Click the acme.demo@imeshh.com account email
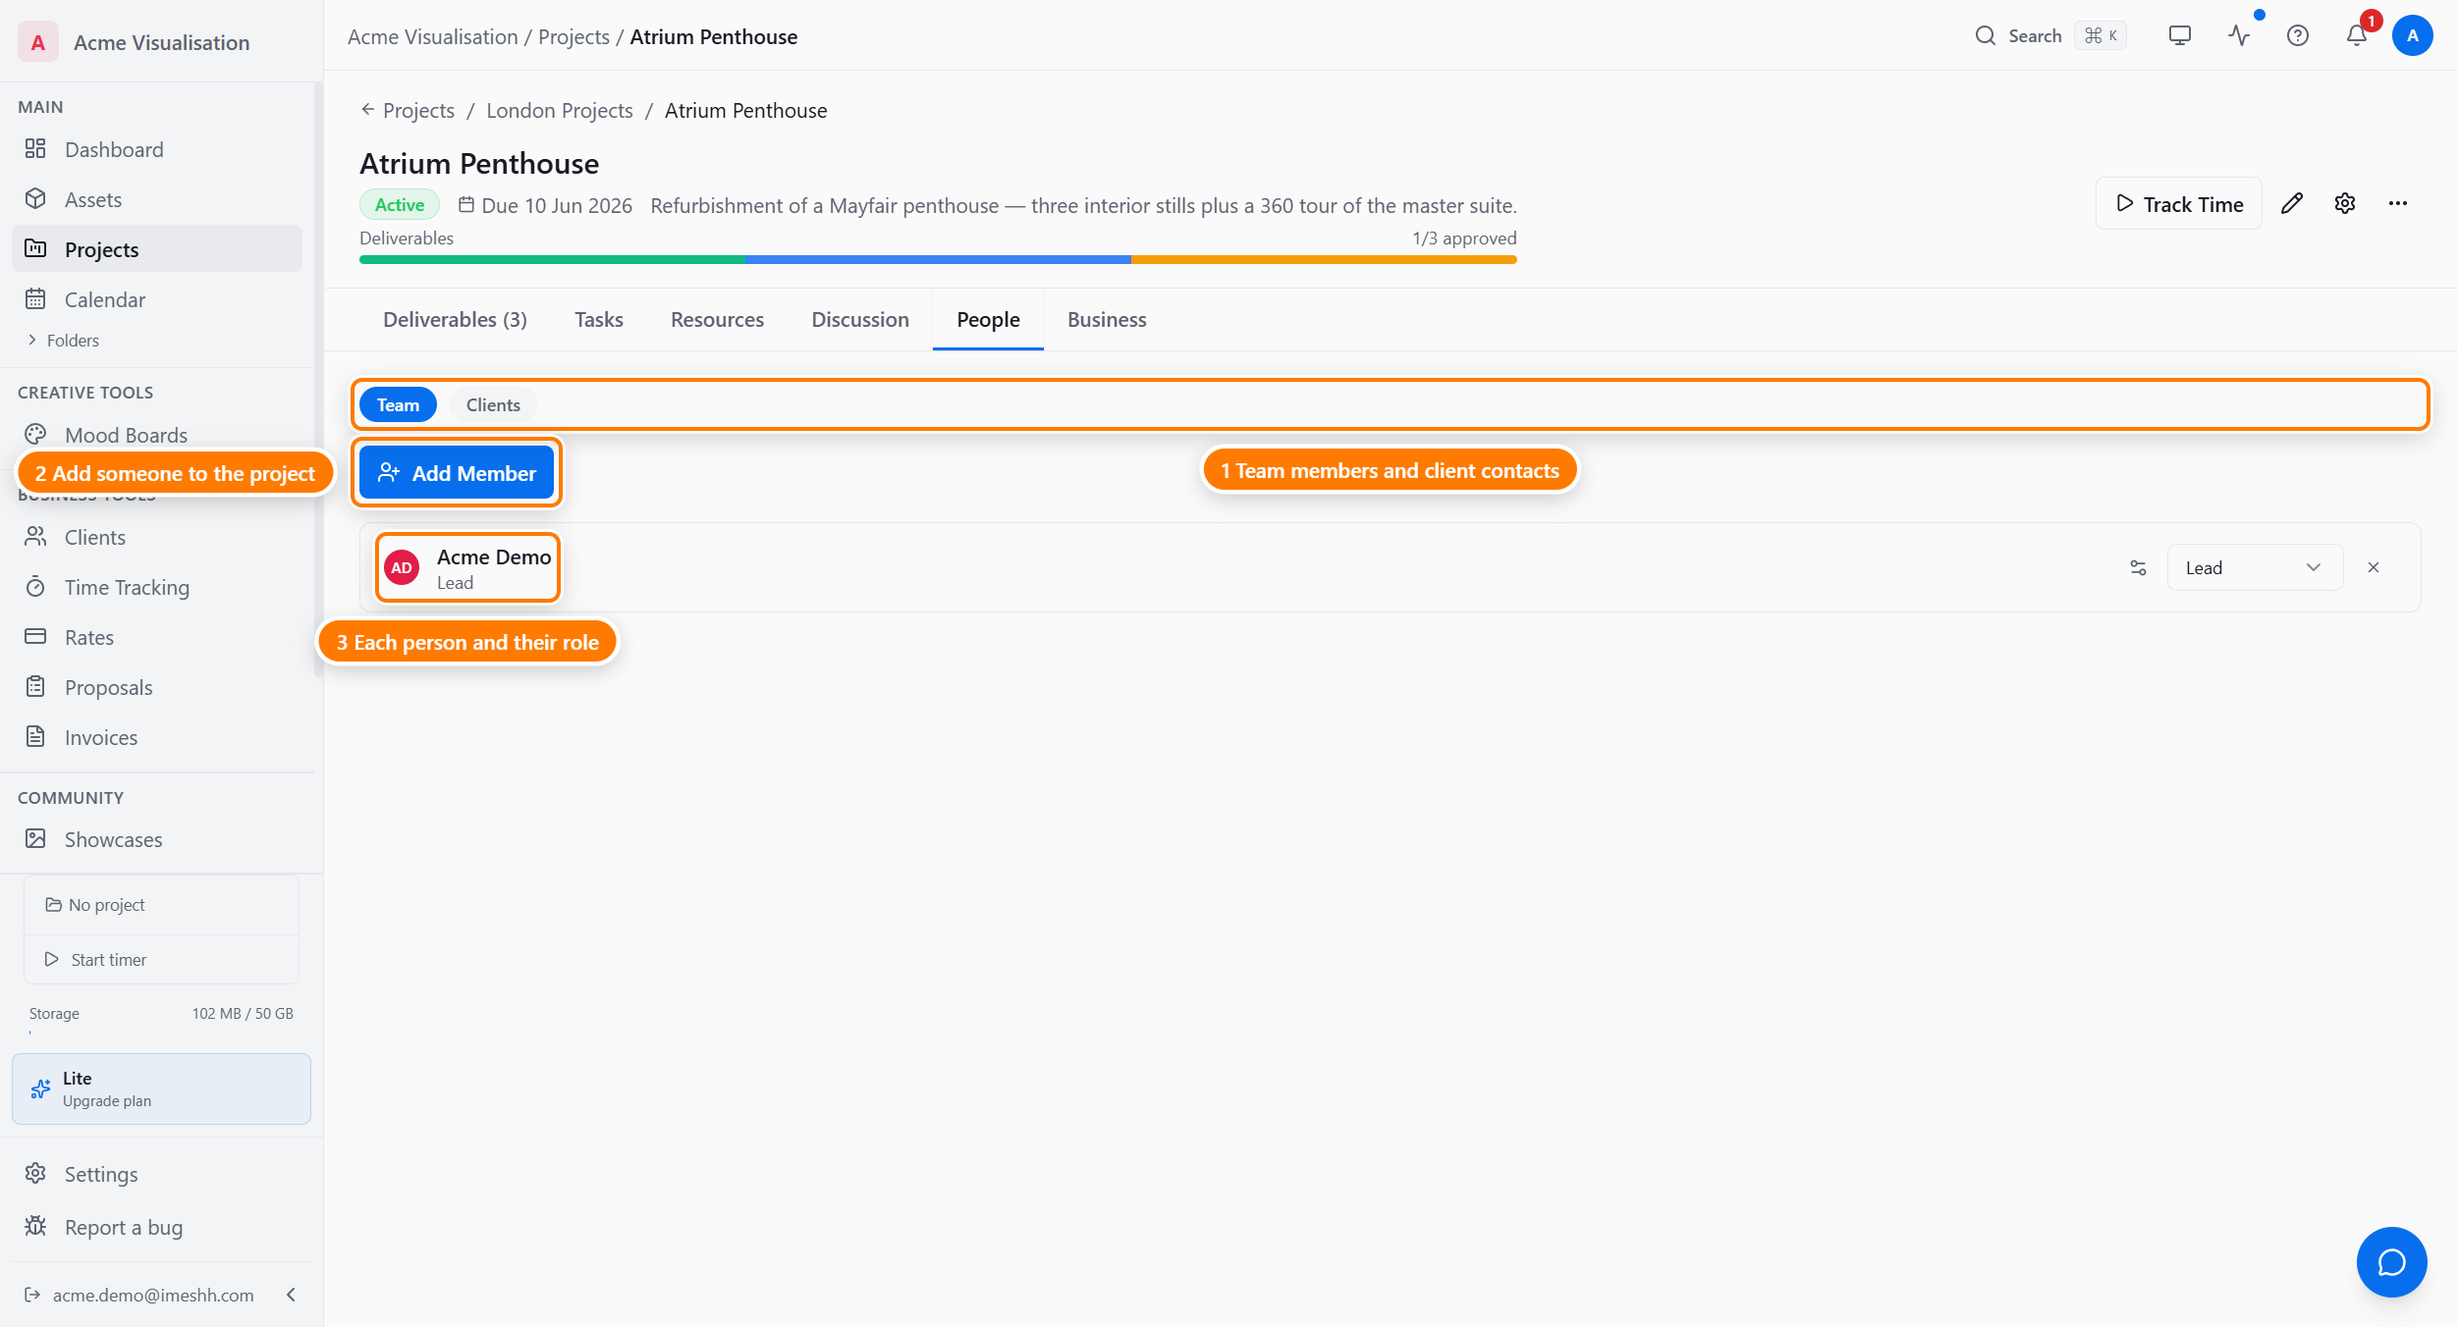 tap(153, 1295)
